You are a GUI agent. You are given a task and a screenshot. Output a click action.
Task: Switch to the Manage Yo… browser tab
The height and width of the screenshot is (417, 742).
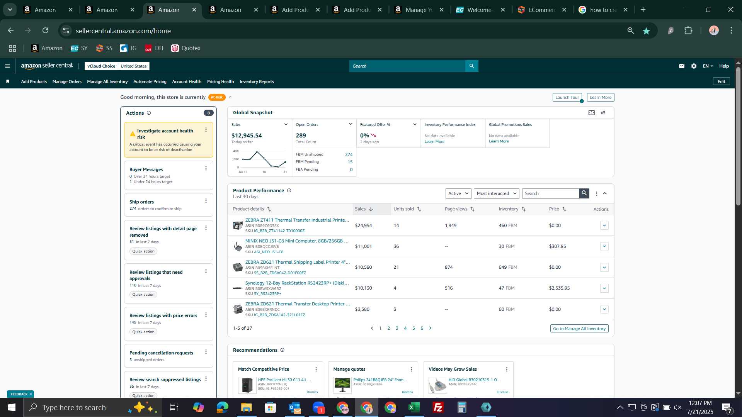[x=419, y=10]
